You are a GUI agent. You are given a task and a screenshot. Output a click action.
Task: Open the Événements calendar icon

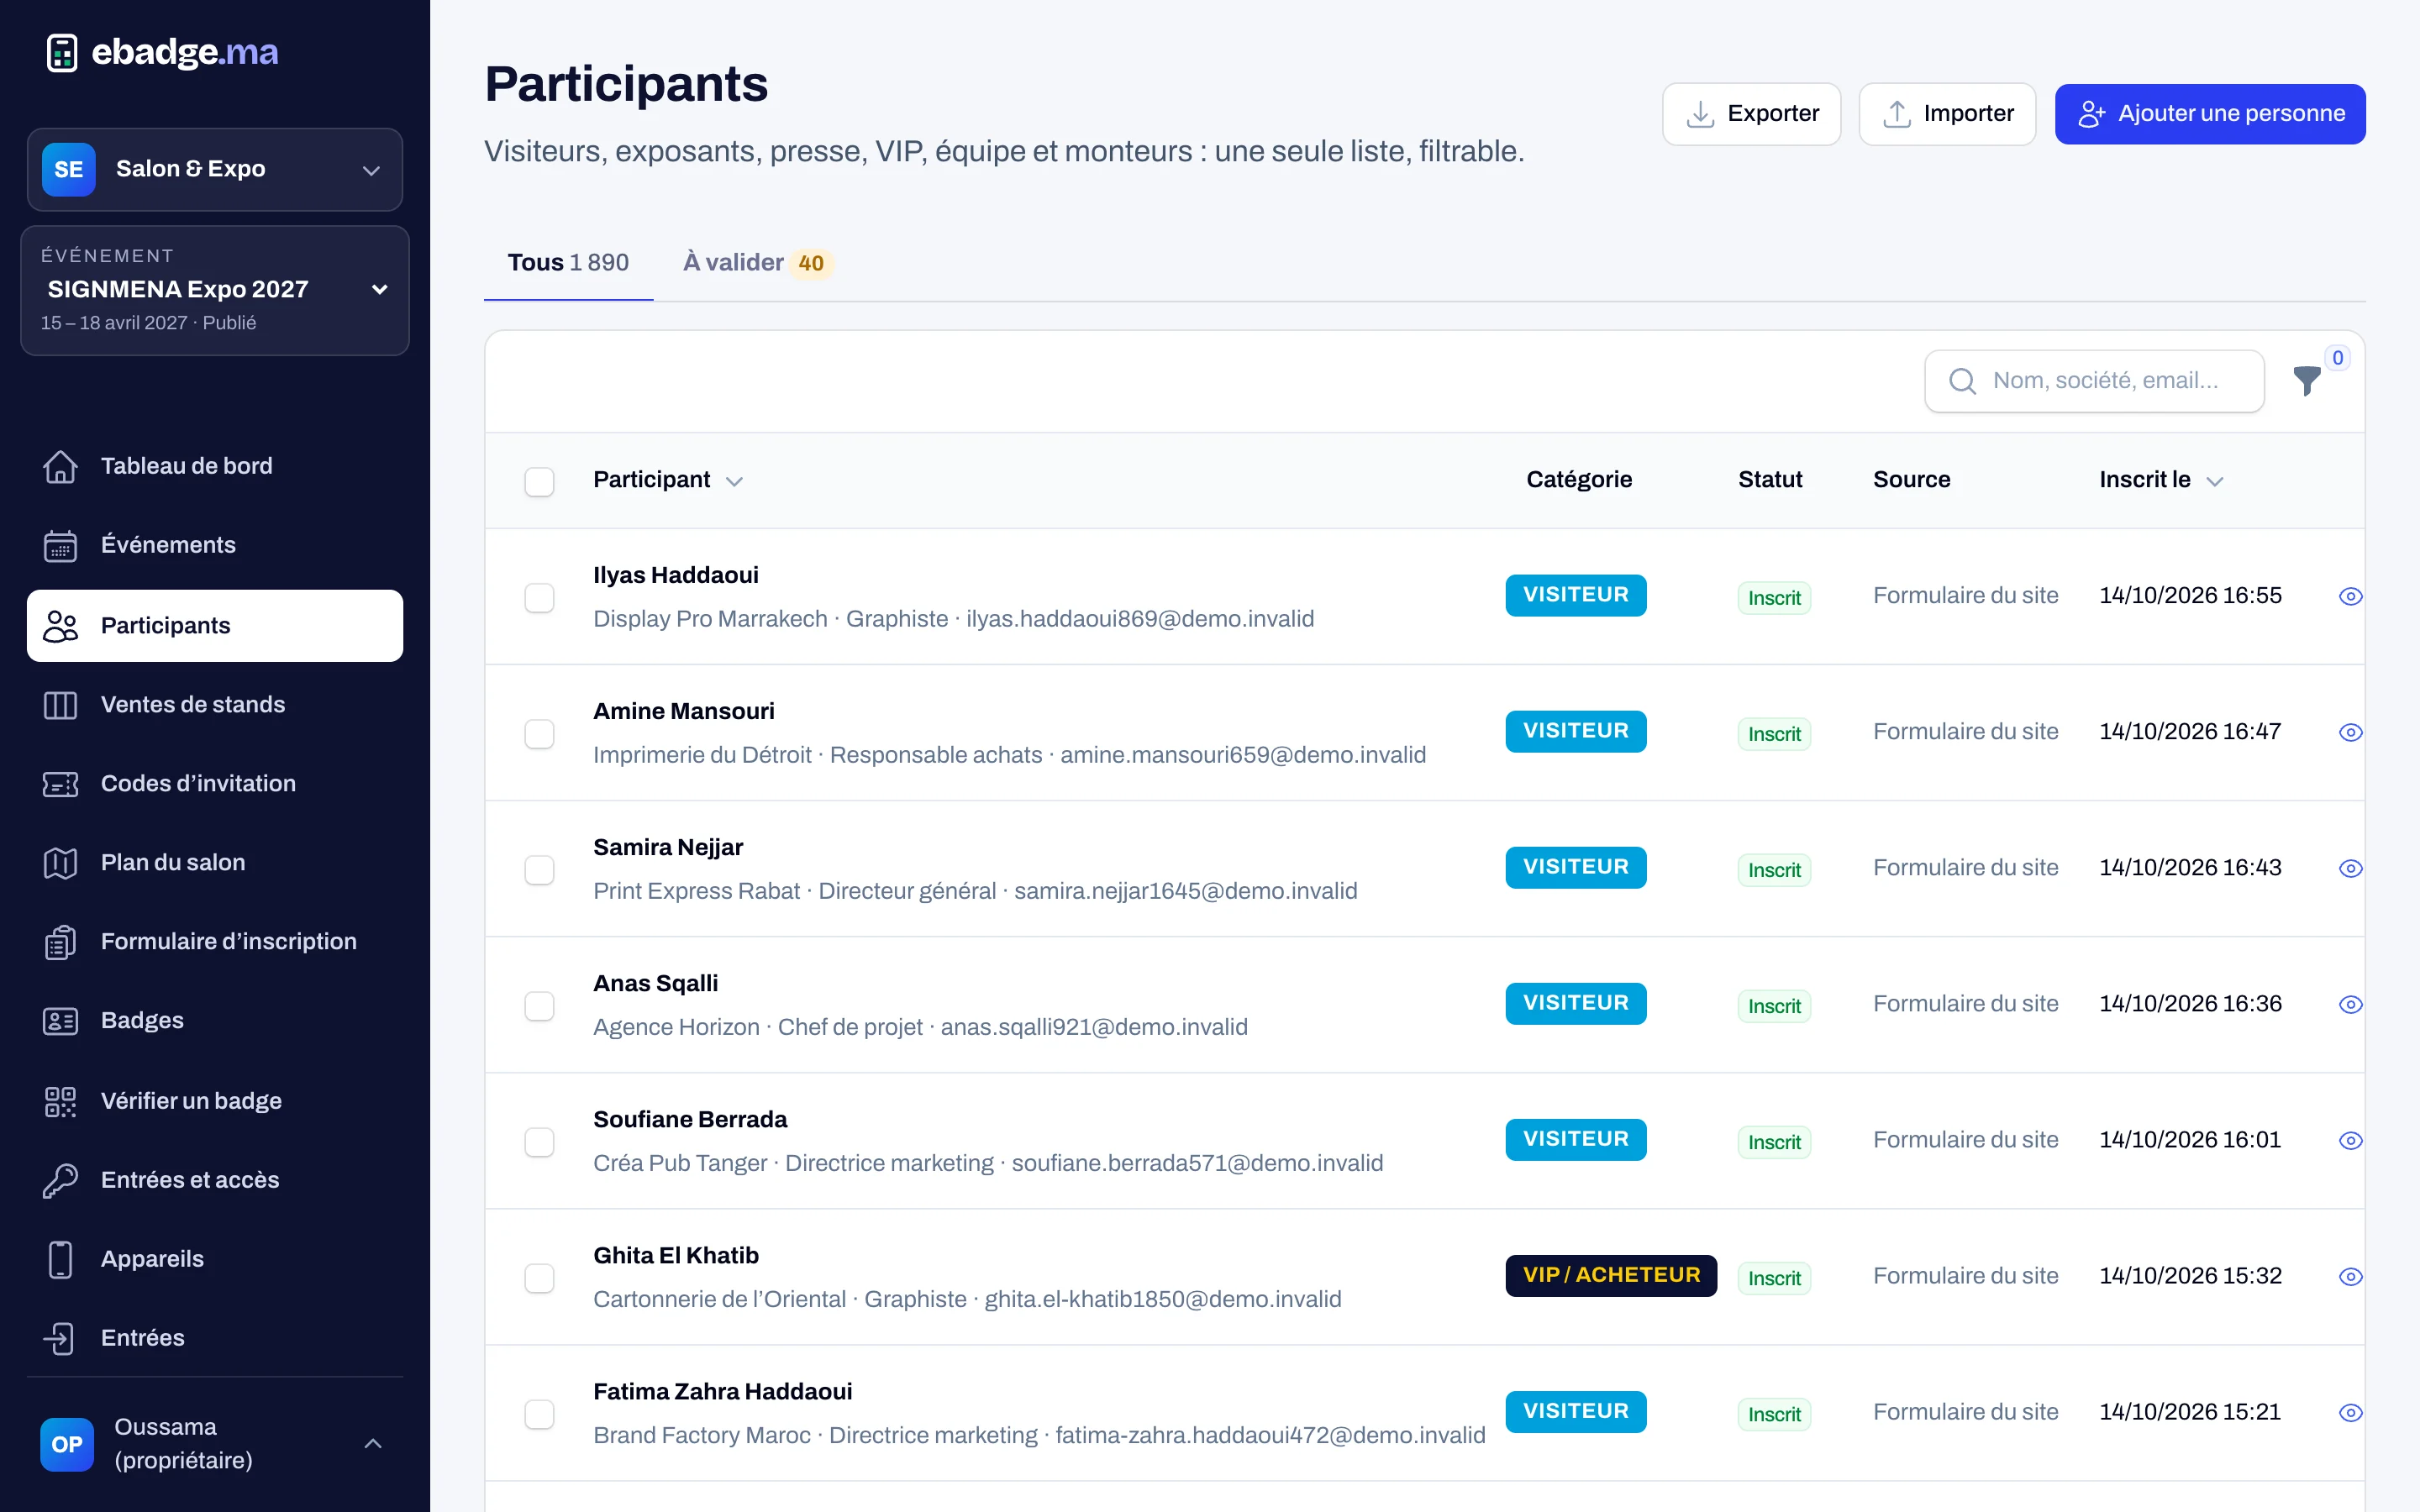coord(60,545)
